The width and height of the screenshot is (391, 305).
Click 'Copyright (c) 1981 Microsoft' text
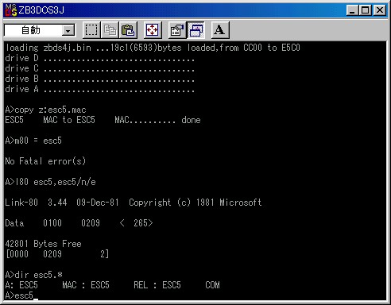[x=195, y=203]
